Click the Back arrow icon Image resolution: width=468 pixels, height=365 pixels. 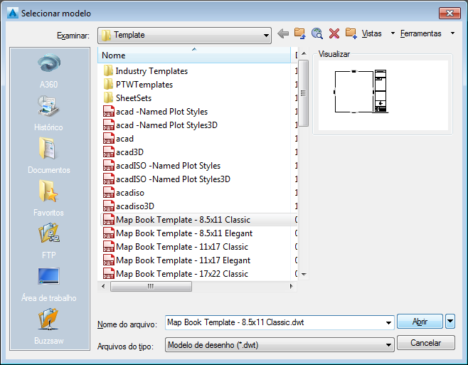coord(283,33)
